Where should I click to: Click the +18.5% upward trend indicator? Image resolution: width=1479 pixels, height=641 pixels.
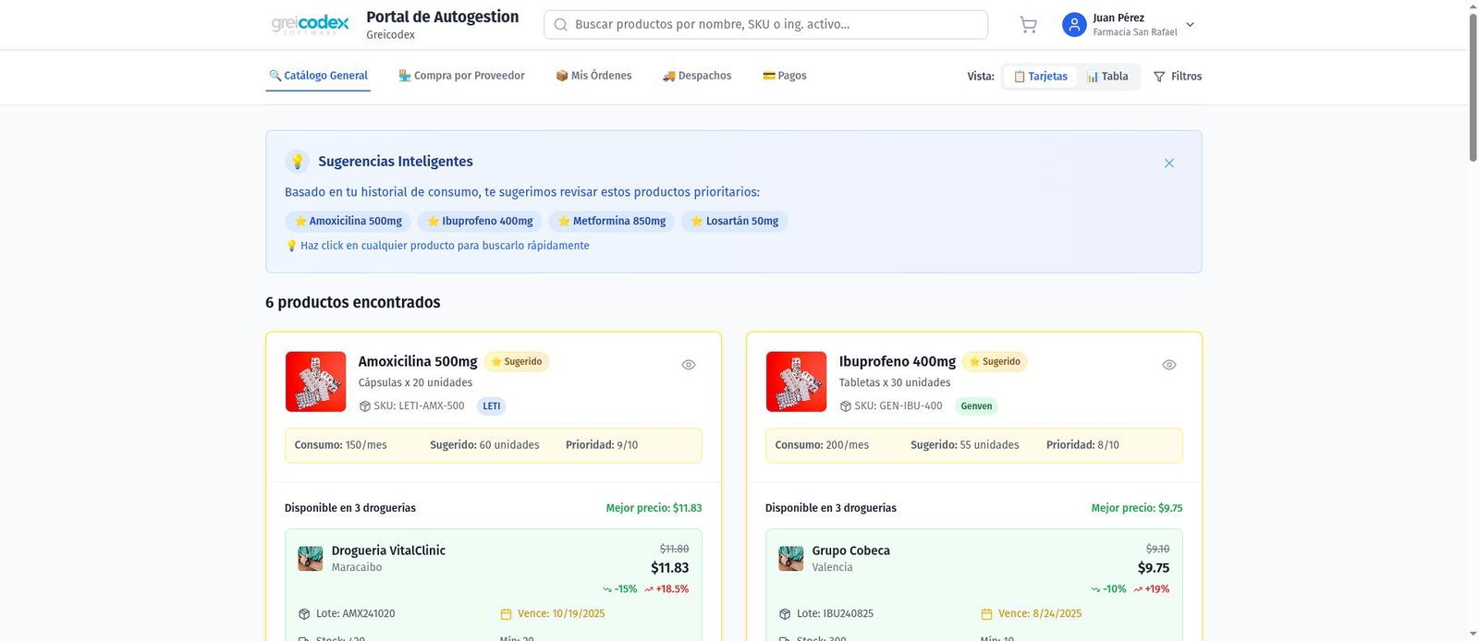pyautogui.click(x=666, y=589)
